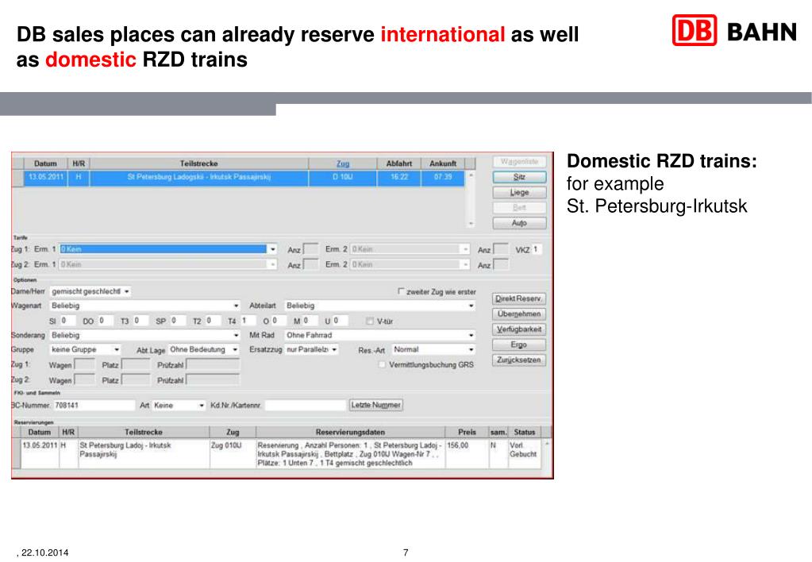Viewport: 812px width, 562px height.
Task: Open the Wagenart dropdown
Action: pos(236,306)
